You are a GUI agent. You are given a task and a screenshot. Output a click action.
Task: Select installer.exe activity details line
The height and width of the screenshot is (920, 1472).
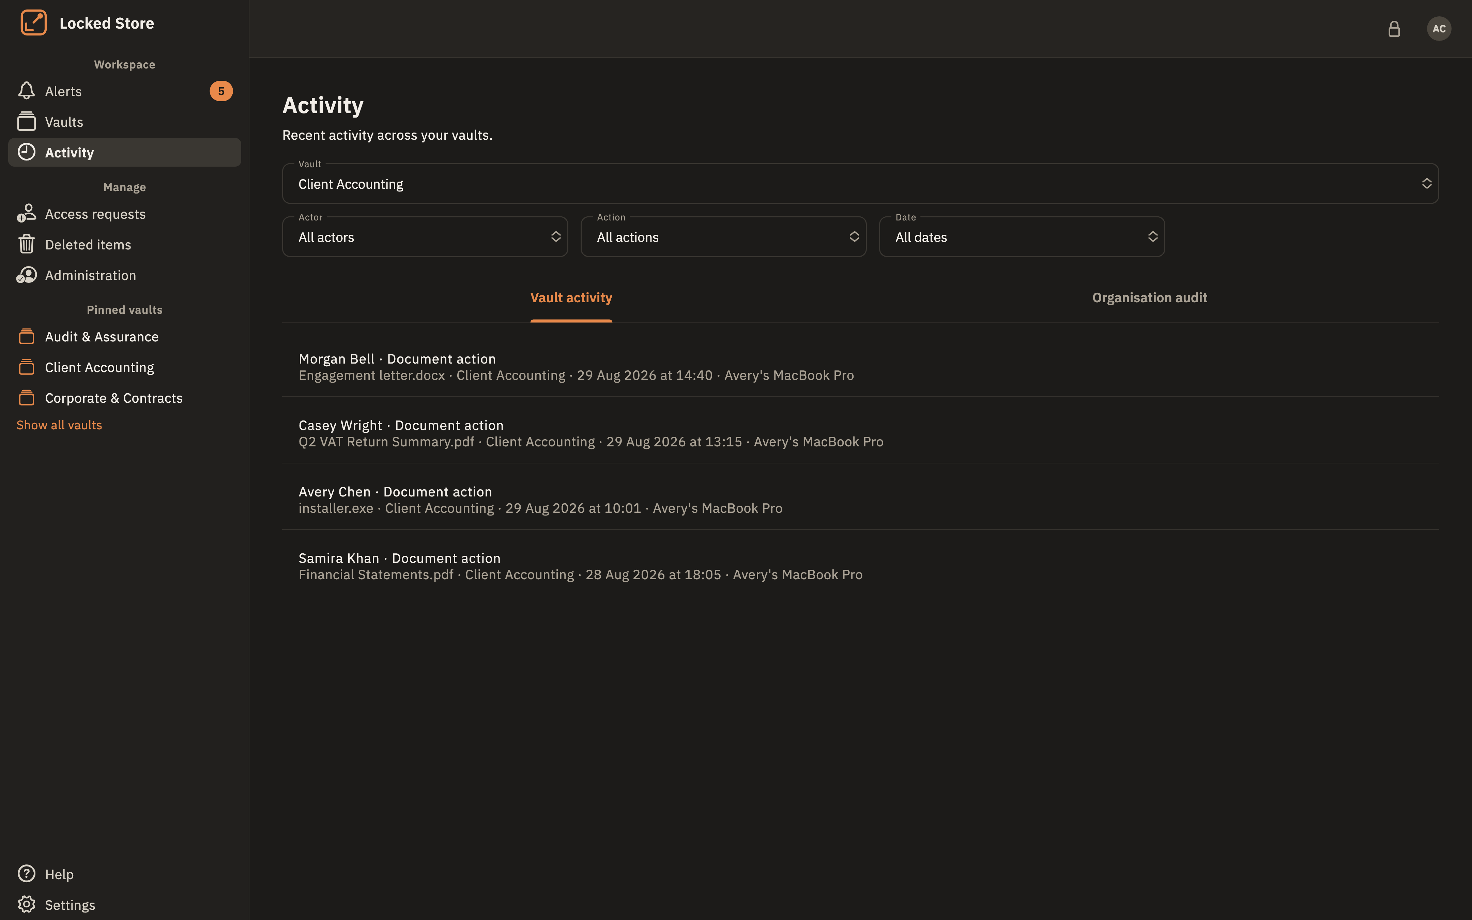540,508
